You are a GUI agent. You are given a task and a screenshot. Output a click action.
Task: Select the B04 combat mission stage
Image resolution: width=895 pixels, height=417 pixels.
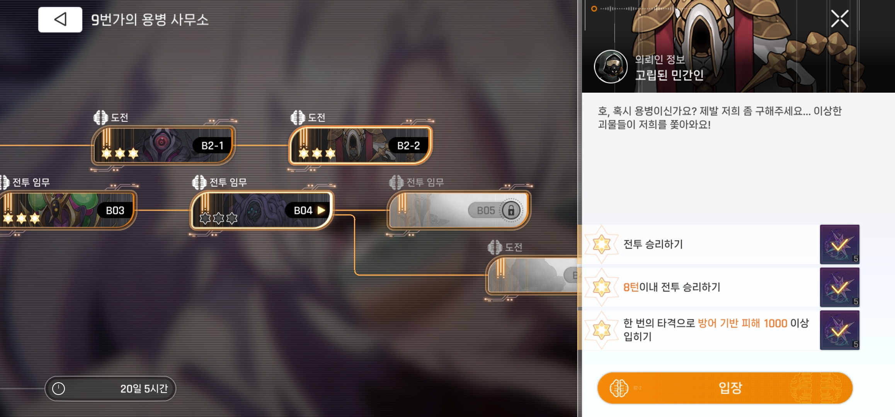tap(262, 210)
